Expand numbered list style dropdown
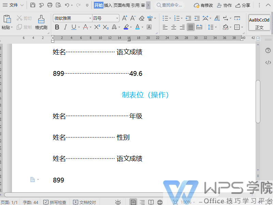The width and height of the screenshot is (273, 205). [x=182, y=18]
